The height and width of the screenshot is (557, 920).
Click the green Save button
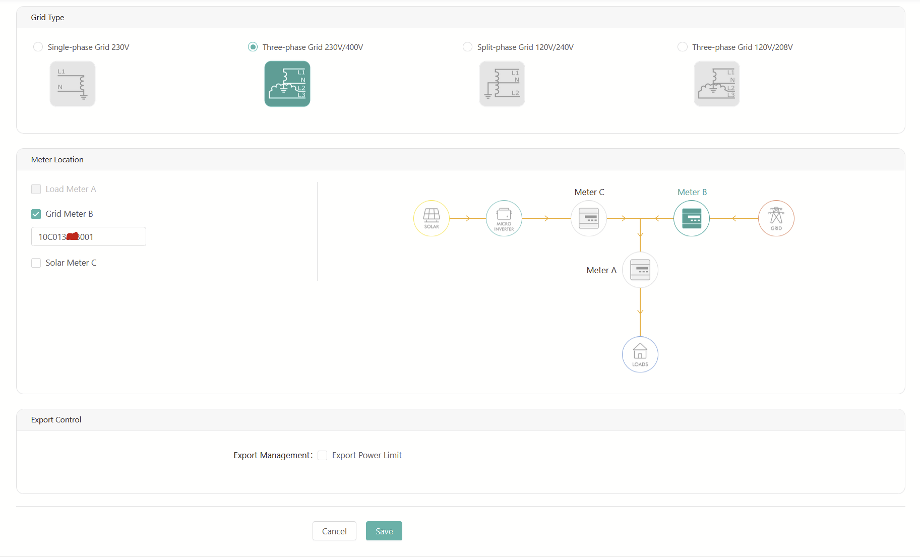384,531
